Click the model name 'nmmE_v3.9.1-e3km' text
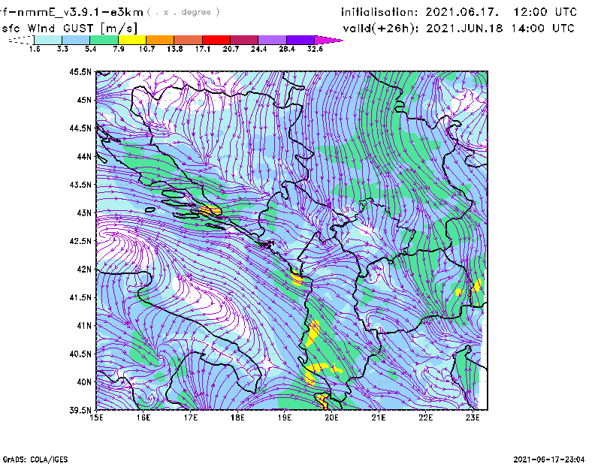This screenshot has width=601, height=464. [x=80, y=12]
